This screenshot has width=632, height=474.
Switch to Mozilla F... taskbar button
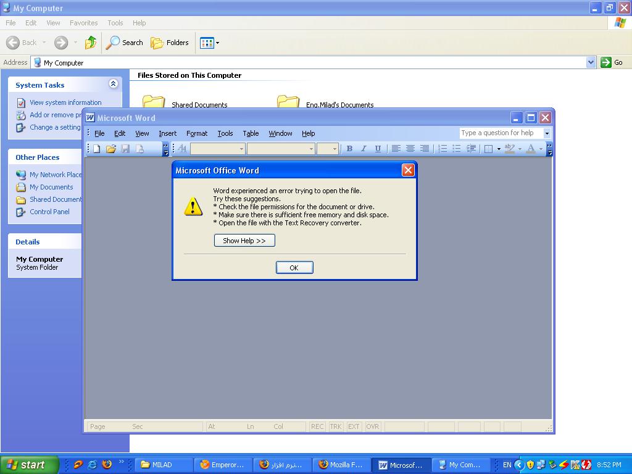tap(341, 465)
